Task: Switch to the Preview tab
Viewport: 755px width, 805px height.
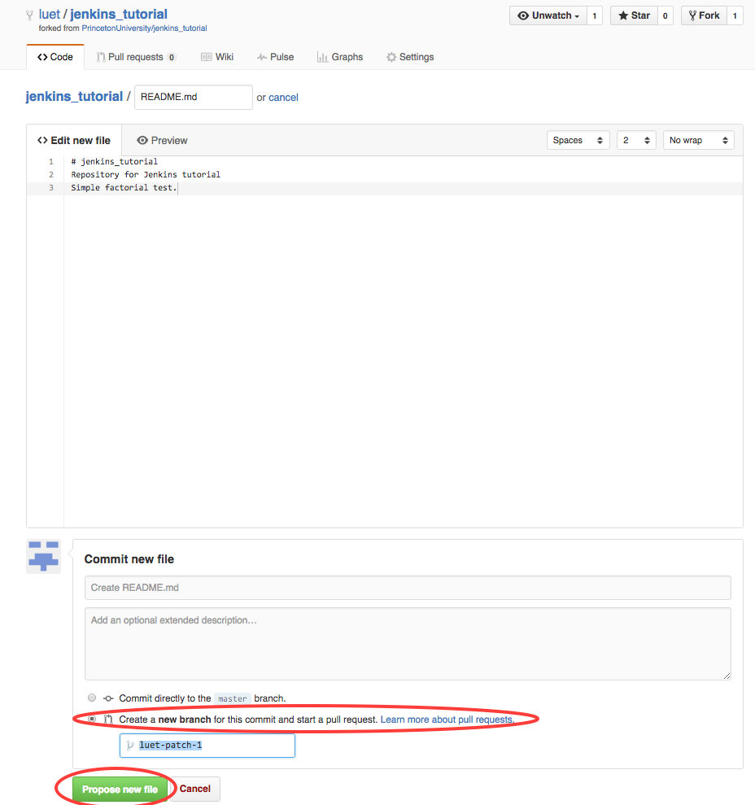Action: pyautogui.click(x=162, y=140)
